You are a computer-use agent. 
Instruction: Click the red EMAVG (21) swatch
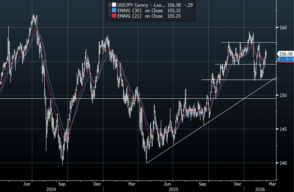[114, 16]
